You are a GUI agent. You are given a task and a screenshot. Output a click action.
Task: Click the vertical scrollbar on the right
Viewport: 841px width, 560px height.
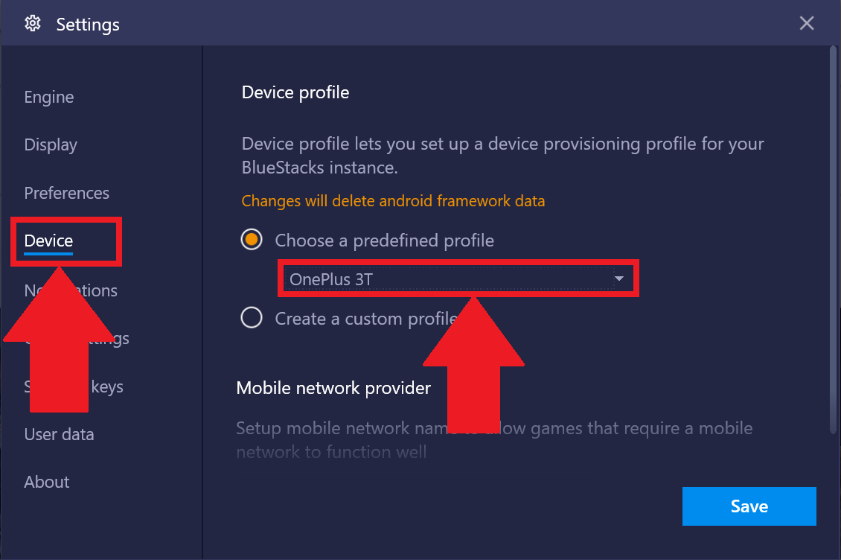(x=832, y=240)
